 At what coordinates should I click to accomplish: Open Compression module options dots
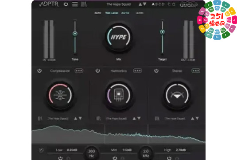point(79,71)
